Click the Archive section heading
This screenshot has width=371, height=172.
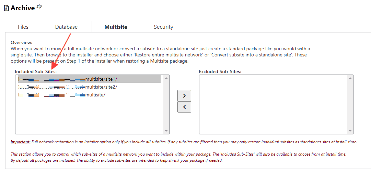pos(23,8)
